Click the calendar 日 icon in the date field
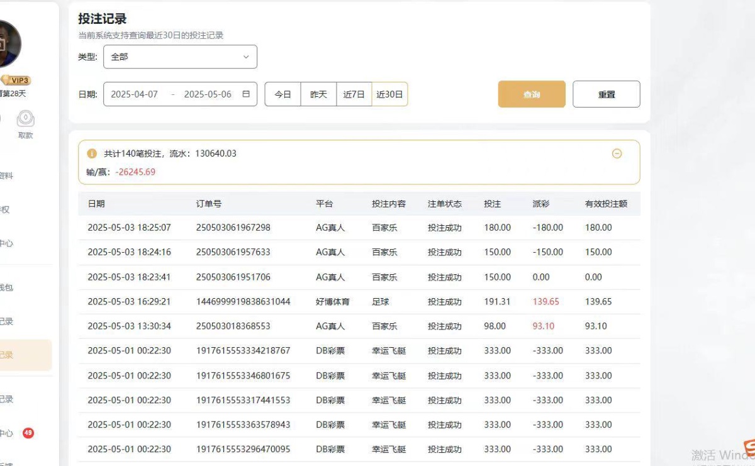 point(245,94)
